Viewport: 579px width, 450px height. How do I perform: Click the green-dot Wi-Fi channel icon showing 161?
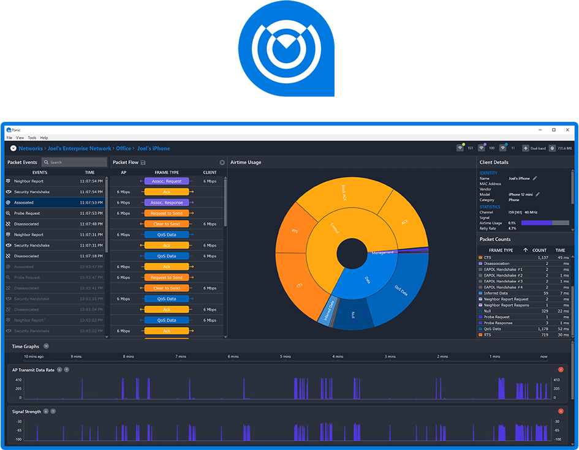pyautogui.click(x=460, y=148)
